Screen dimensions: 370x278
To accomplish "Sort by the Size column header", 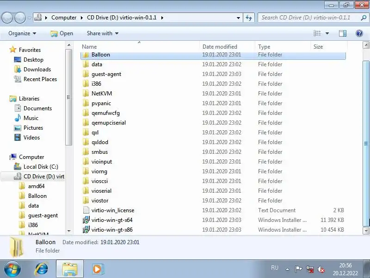I will click(318, 47).
